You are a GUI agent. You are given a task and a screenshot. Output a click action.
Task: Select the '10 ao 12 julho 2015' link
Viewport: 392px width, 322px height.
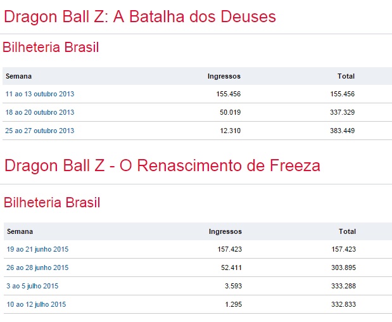coord(36,304)
